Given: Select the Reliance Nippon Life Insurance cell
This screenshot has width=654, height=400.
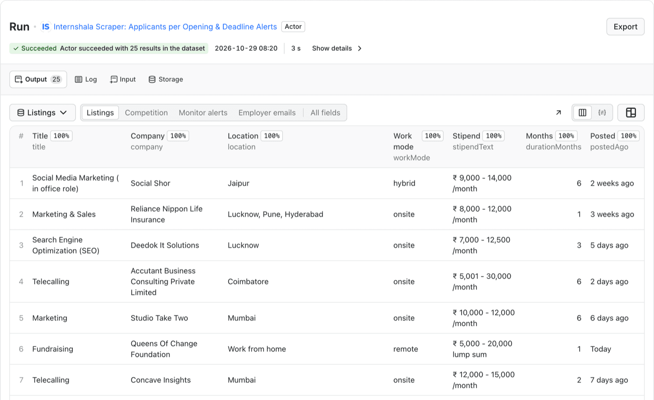Looking at the screenshot, I should (167, 214).
